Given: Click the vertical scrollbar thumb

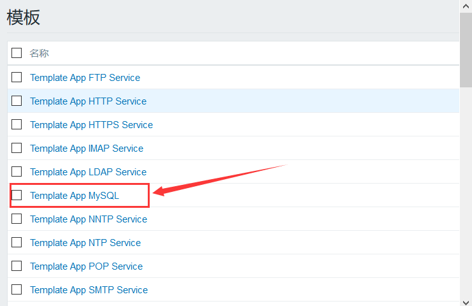Looking at the screenshot, I should [x=466, y=50].
